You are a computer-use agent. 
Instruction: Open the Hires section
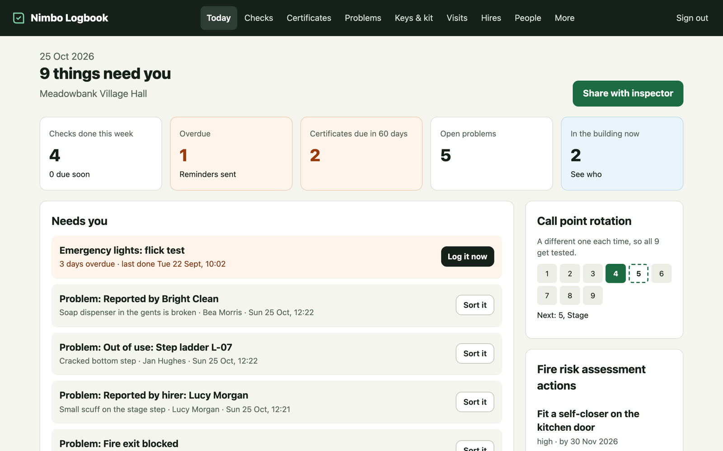[491, 18]
